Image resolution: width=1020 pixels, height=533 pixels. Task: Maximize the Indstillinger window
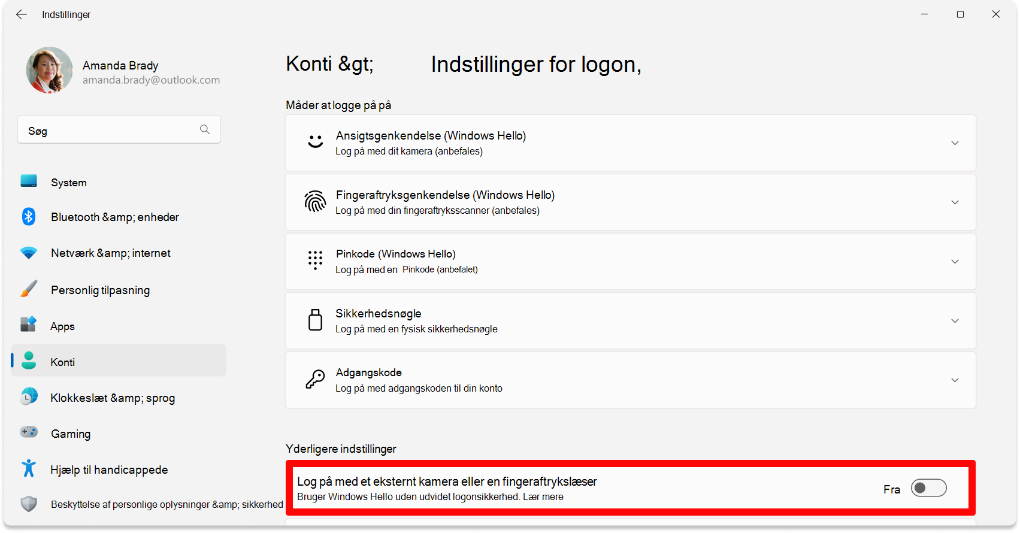[x=960, y=14]
